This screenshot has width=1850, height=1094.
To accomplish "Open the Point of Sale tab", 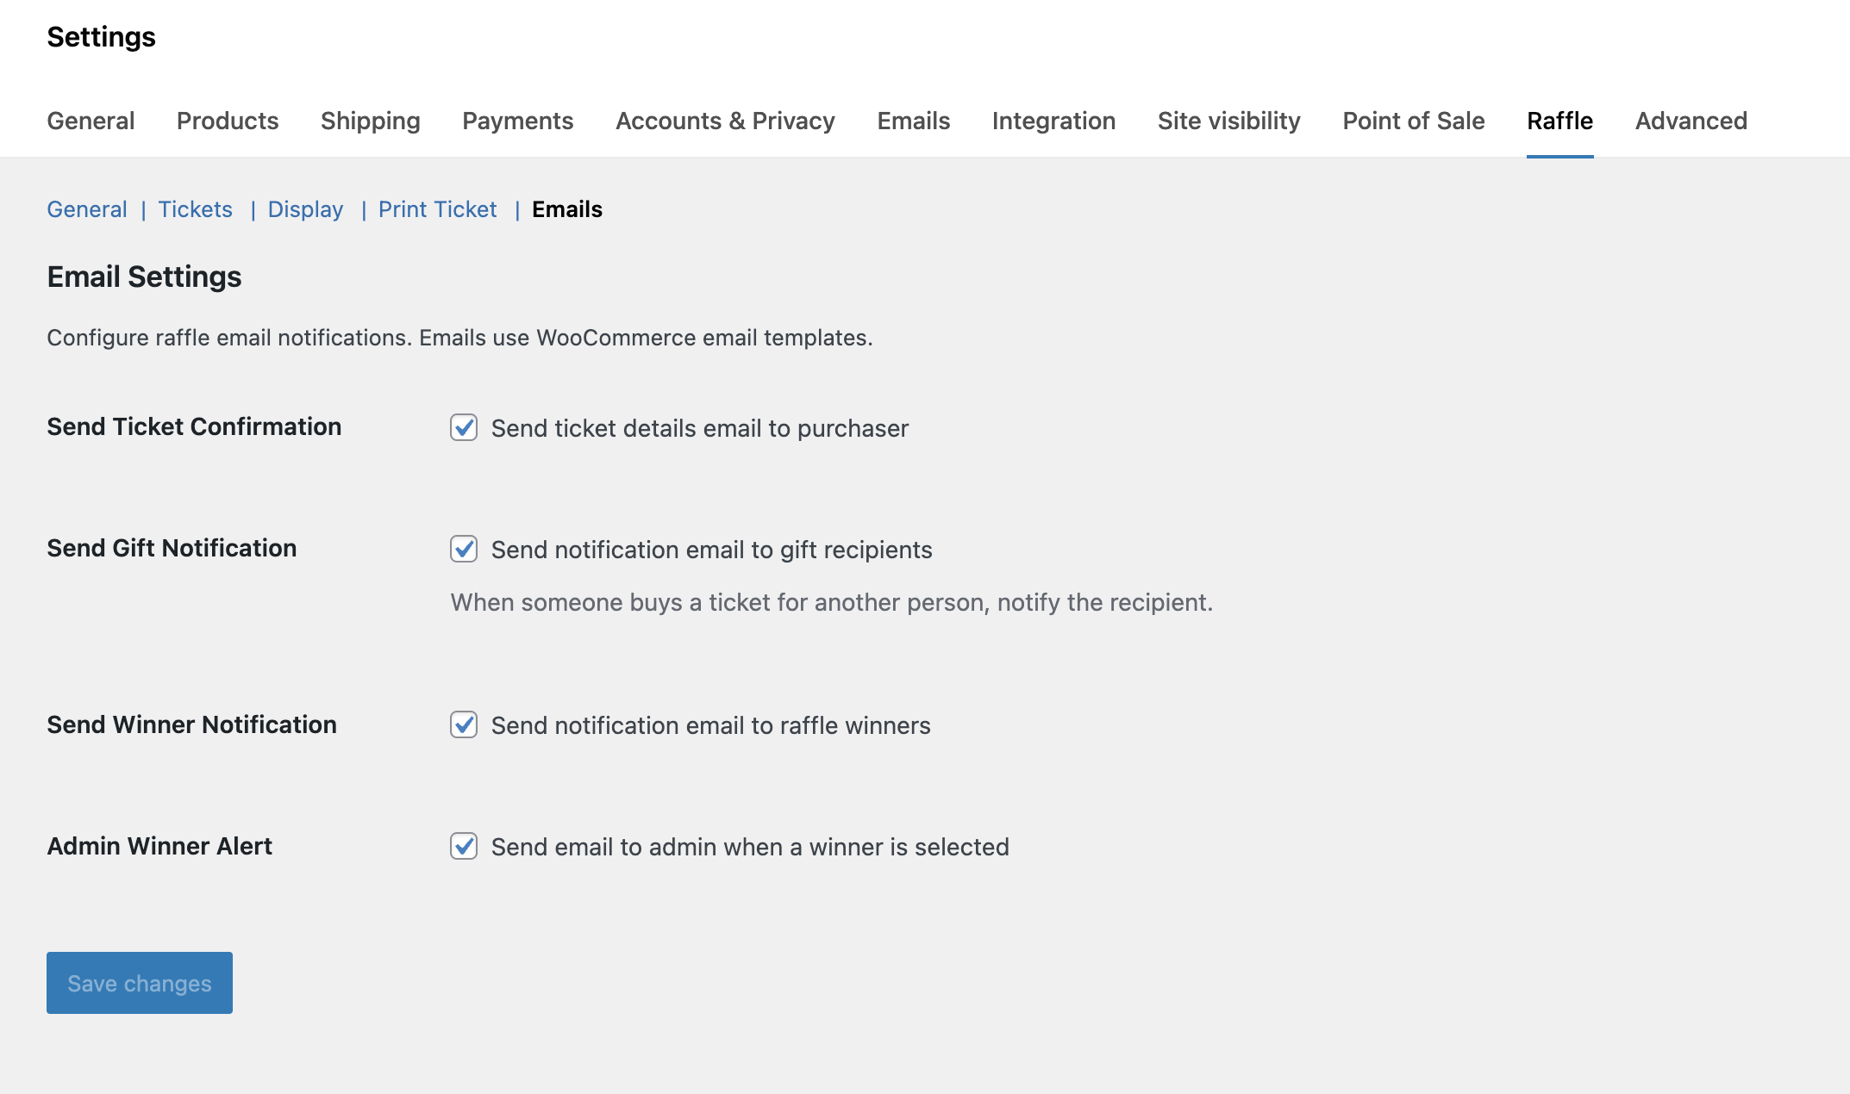I will [x=1412, y=121].
